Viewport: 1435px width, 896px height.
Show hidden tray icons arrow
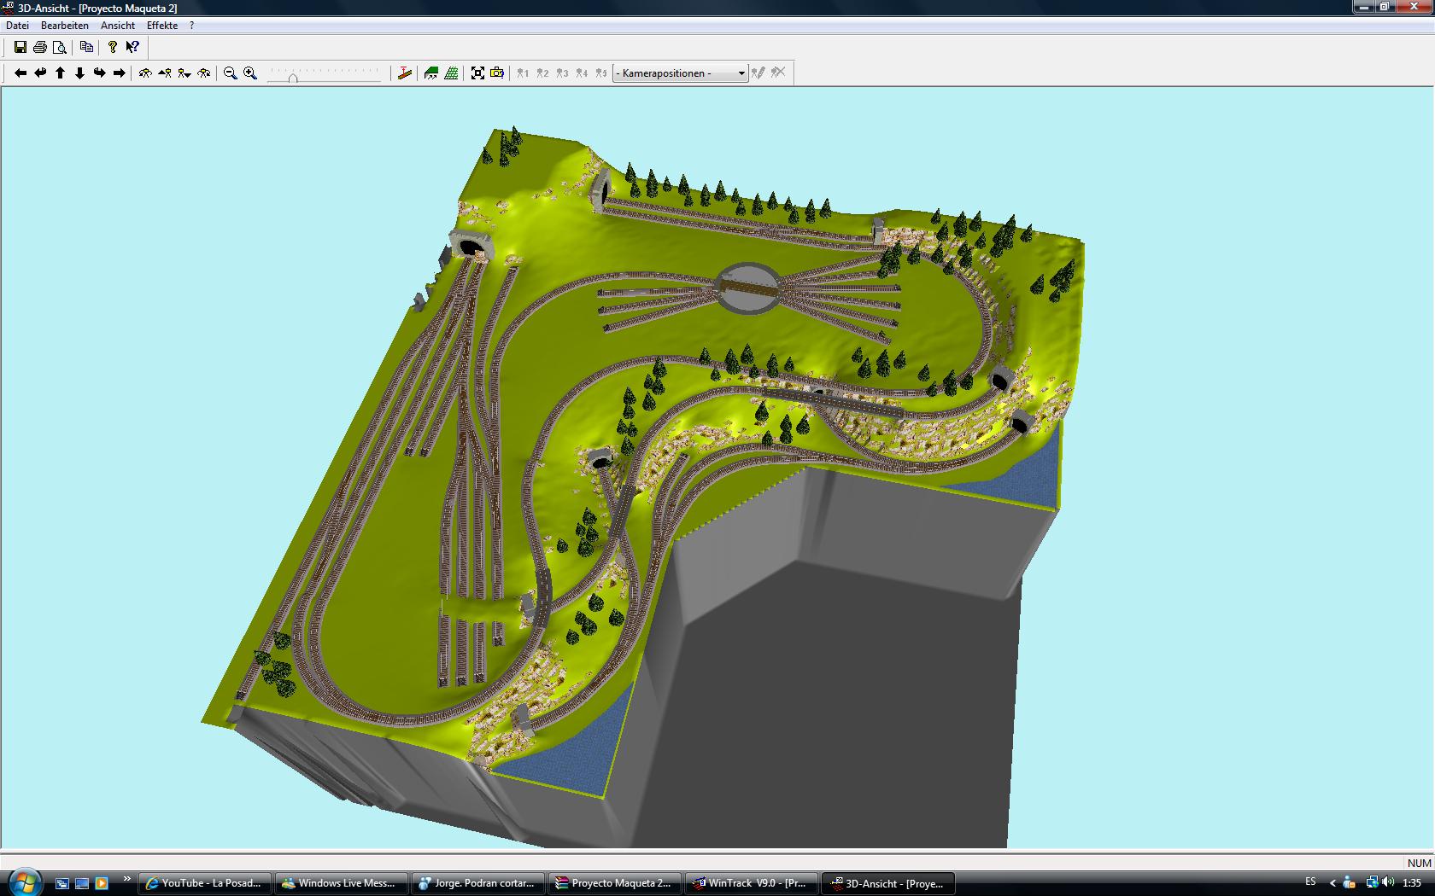point(1332,883)
